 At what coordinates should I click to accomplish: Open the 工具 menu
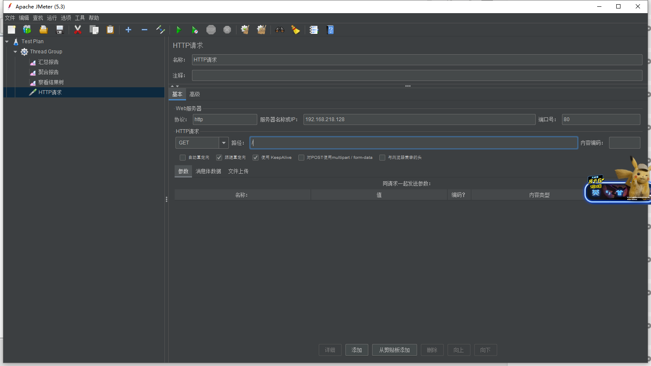(80, 18)
